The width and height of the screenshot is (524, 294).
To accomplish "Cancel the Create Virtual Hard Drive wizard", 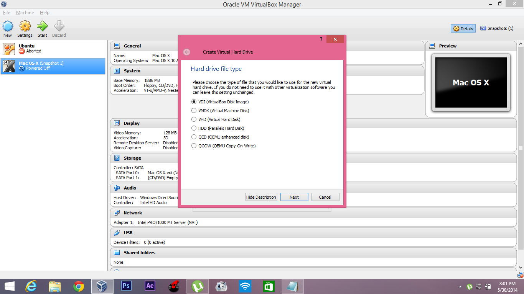I will point(325,197).
